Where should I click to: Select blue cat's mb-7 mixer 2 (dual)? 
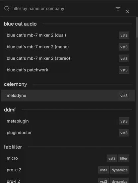coord(68,35)
